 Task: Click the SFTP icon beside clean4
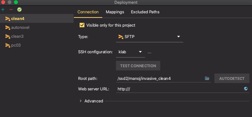[x=8, y=19]
